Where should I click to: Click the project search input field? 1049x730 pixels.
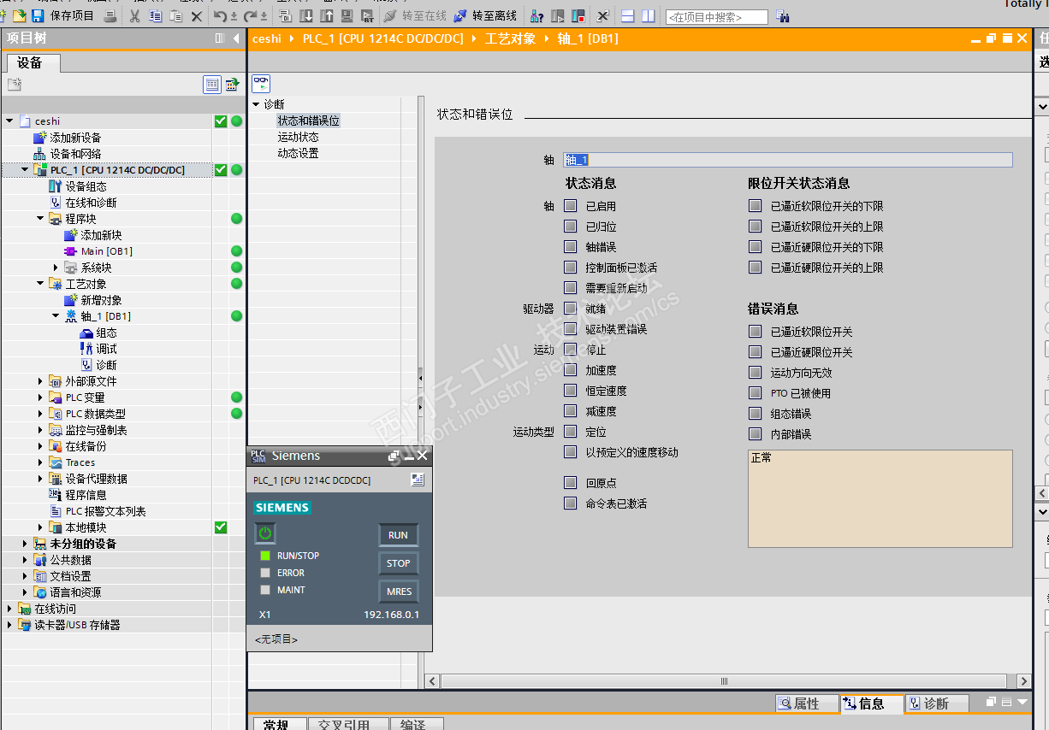click(716, 17)
